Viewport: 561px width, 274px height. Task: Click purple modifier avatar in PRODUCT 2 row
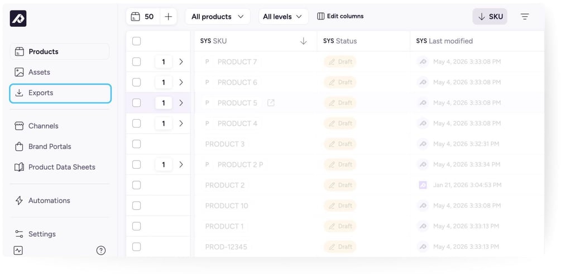pos(423,185)
